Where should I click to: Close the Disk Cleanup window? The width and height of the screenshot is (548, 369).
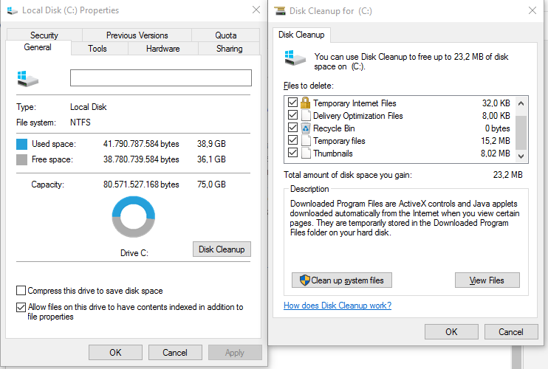tap(532, 10)
